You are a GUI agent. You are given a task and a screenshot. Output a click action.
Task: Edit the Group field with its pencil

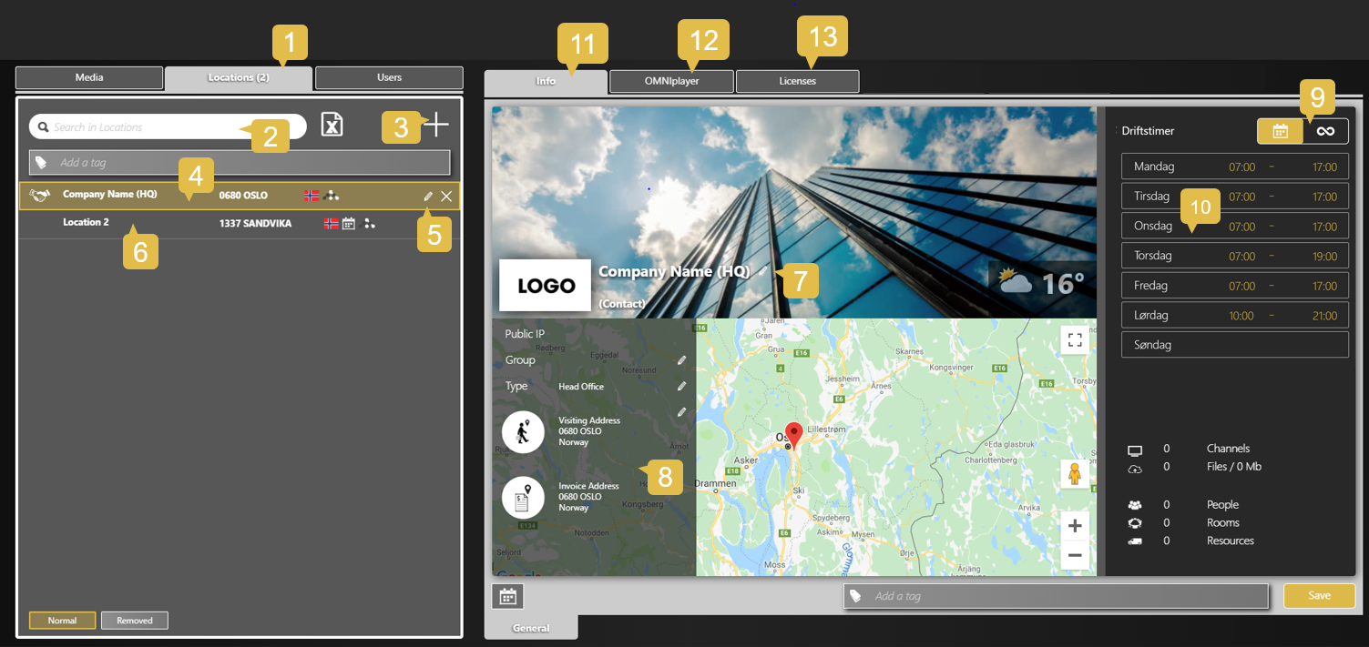[x=681, y=360]
